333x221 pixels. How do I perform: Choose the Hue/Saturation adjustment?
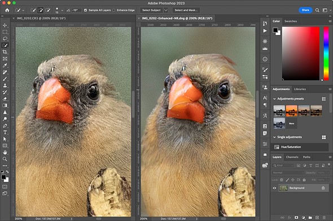pos(300,147)
